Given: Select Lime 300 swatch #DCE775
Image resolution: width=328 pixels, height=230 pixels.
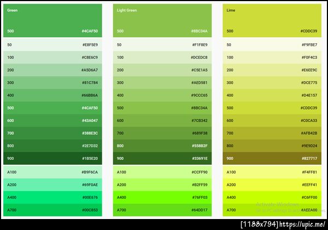Looking at the screenshot, I should 272,83.
